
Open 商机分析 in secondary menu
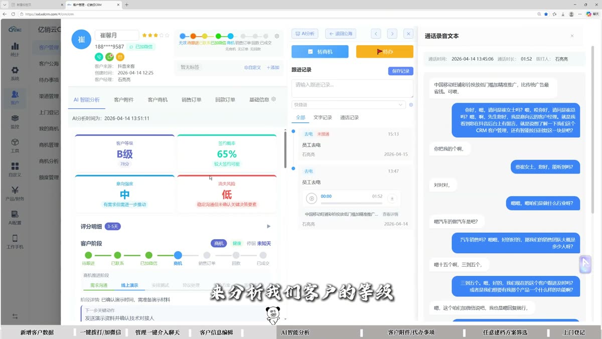click(49, 161)
